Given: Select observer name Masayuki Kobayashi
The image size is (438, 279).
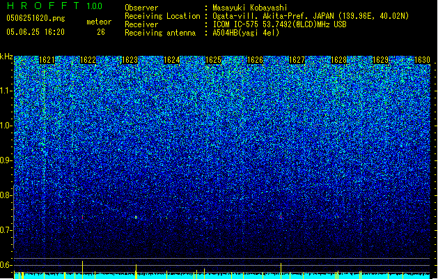Looking at the screenshot, I should pos(250,8).
